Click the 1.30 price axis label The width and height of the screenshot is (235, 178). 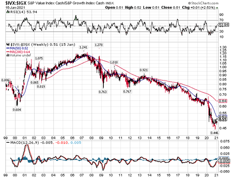[223, 47]
